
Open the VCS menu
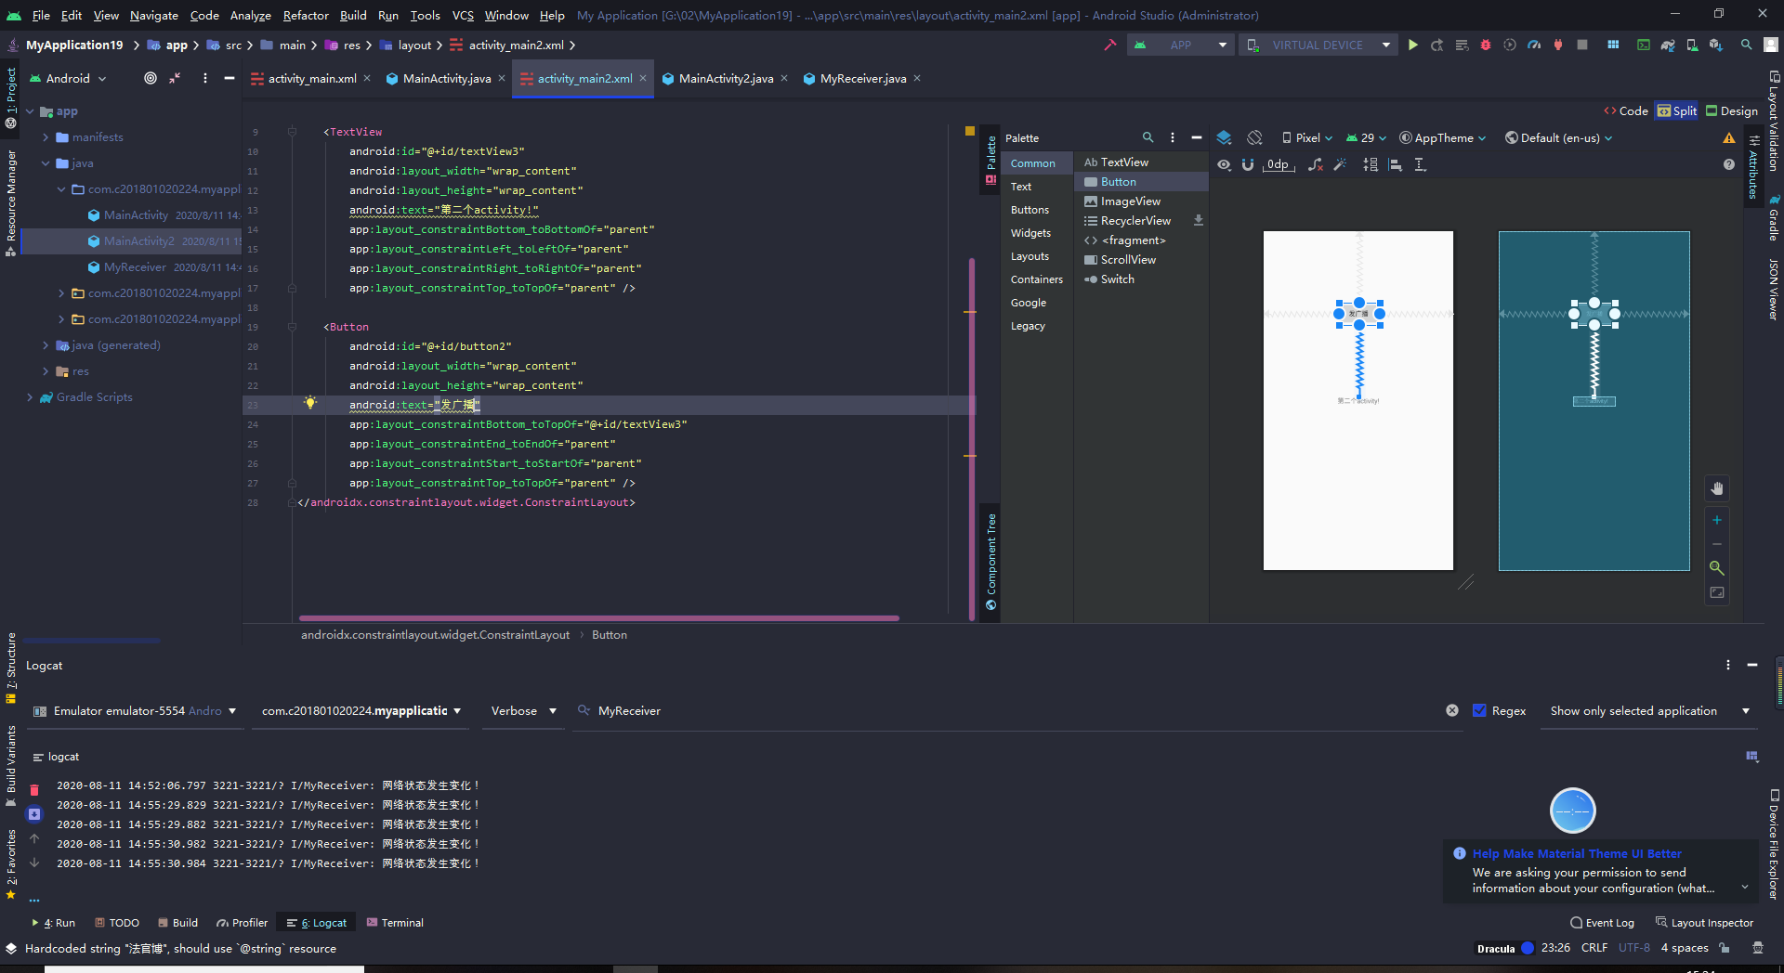click(x=463, y=15)
